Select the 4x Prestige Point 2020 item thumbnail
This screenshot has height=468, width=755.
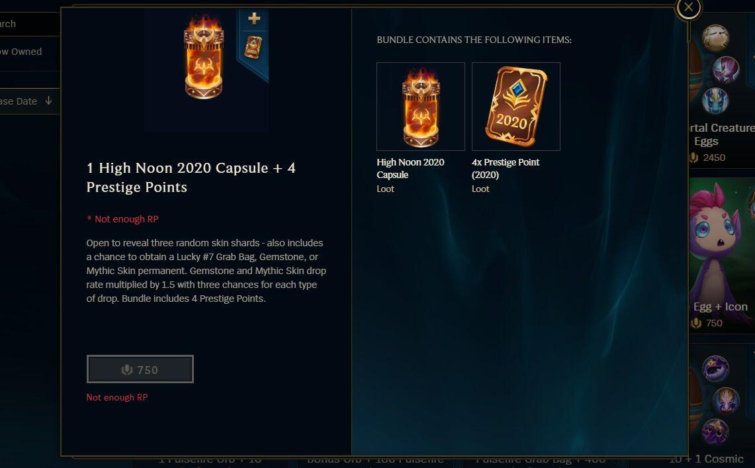tap(516, 107)
